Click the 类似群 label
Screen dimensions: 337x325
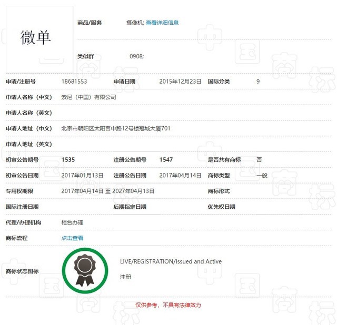click(x=85, y=57)
